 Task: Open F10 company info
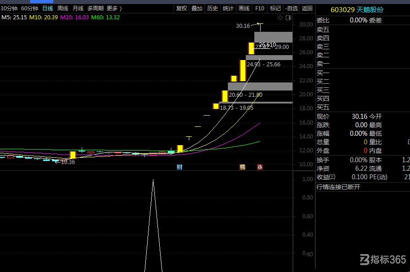point(260,9)
